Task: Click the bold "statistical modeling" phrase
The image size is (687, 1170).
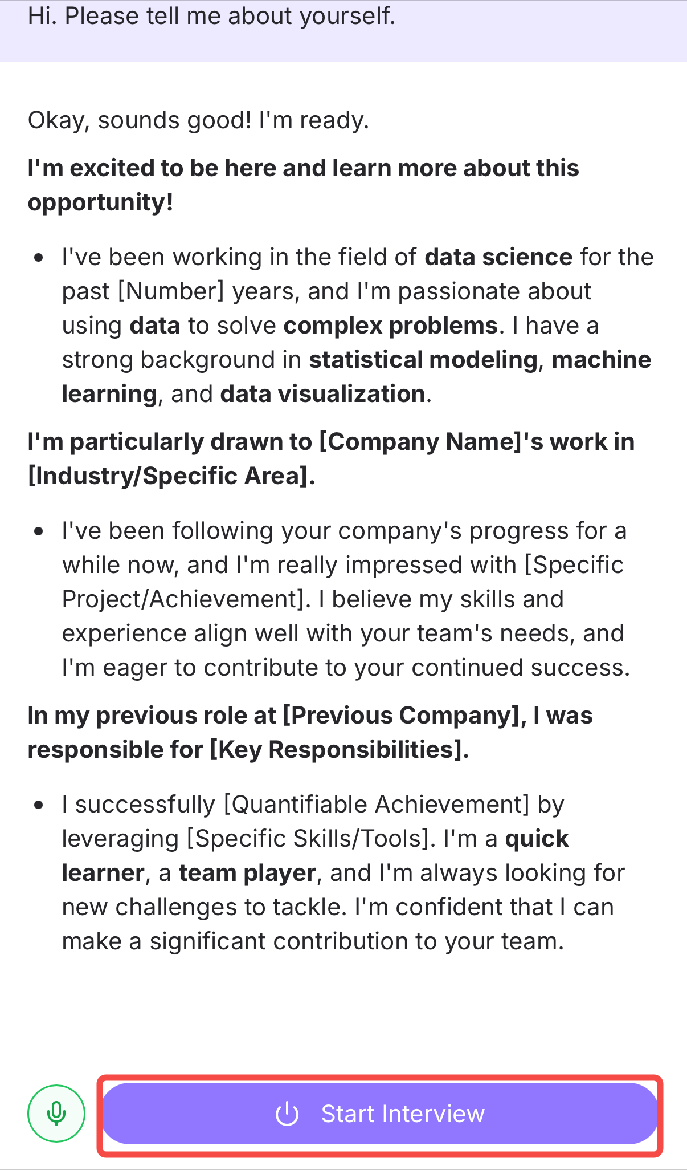Action: point(423,360)
